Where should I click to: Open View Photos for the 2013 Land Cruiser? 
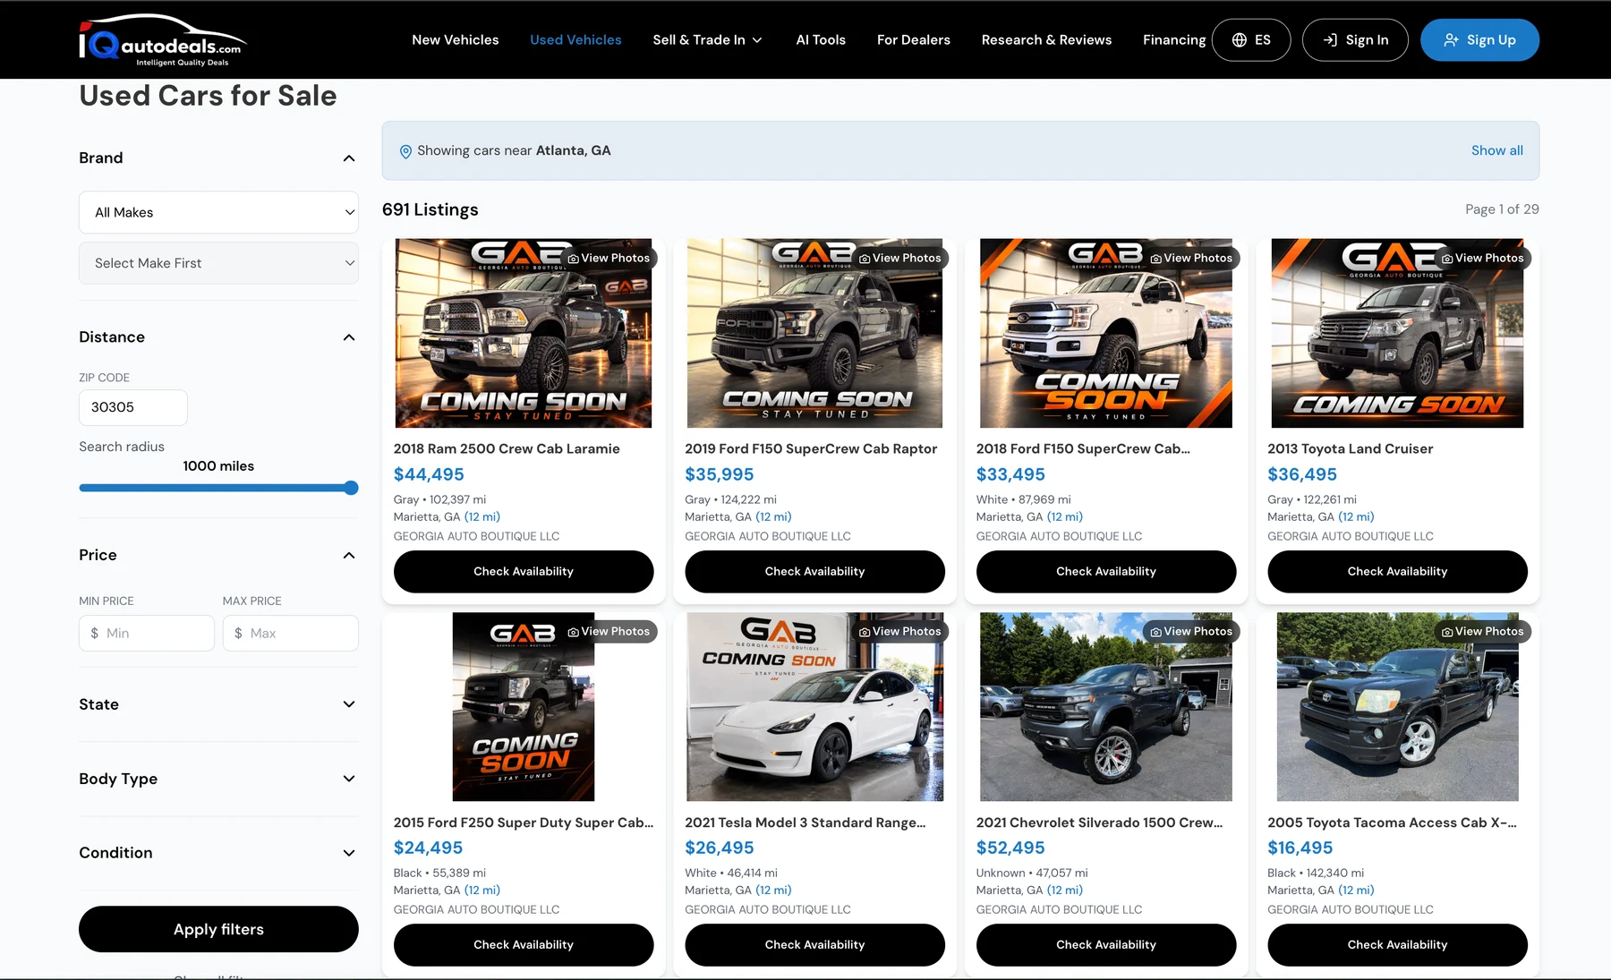tap(1482, 258)
